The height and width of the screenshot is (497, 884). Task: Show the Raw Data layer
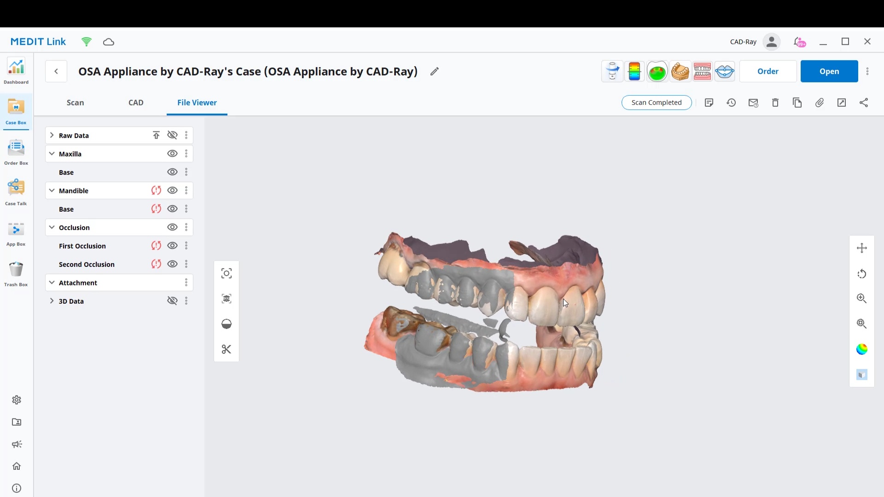[x=172, y=135]
